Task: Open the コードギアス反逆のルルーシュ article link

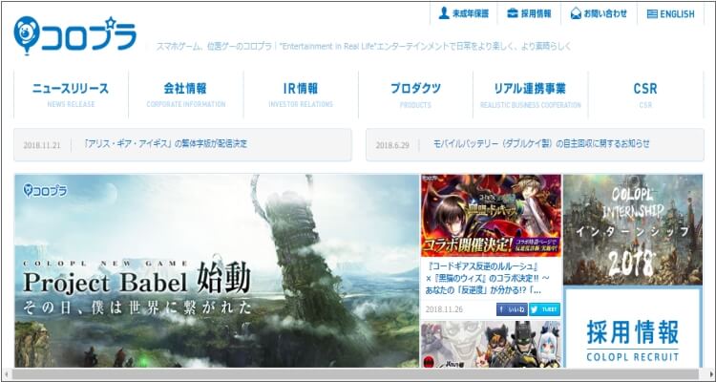Action: 488,278
